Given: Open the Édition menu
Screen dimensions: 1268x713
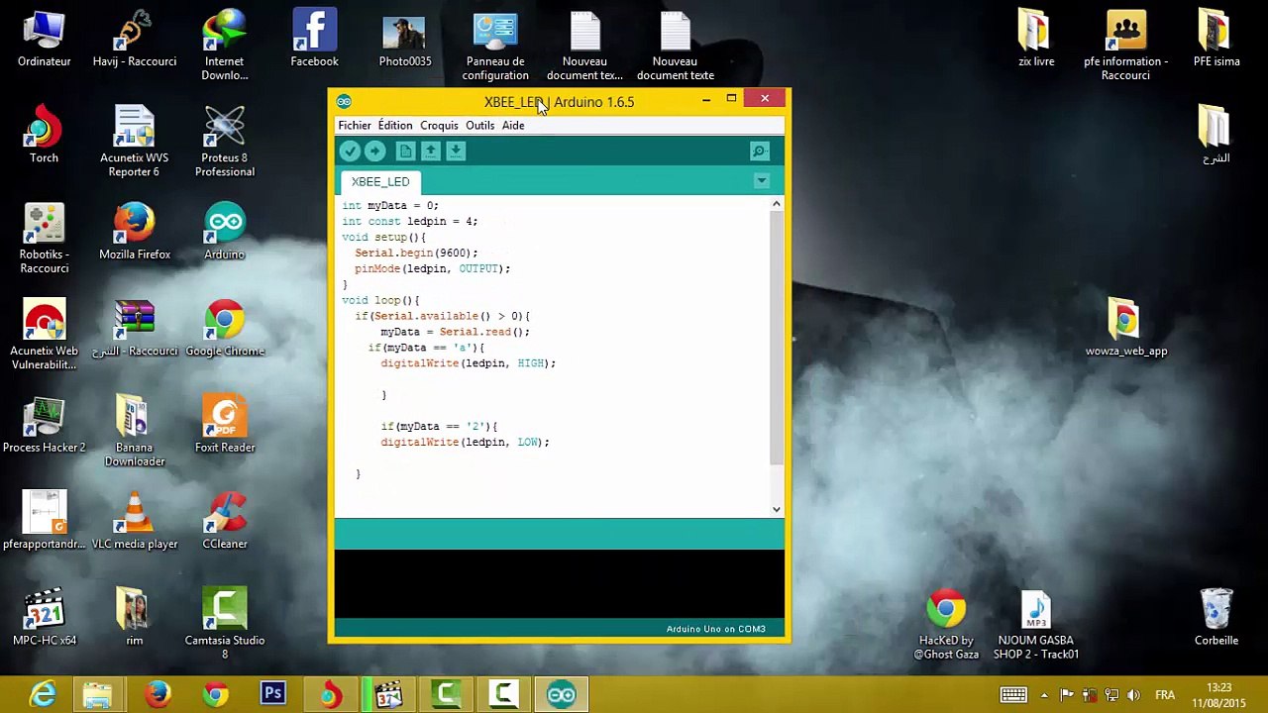Looking at the screenshot, I should [394, 126].
